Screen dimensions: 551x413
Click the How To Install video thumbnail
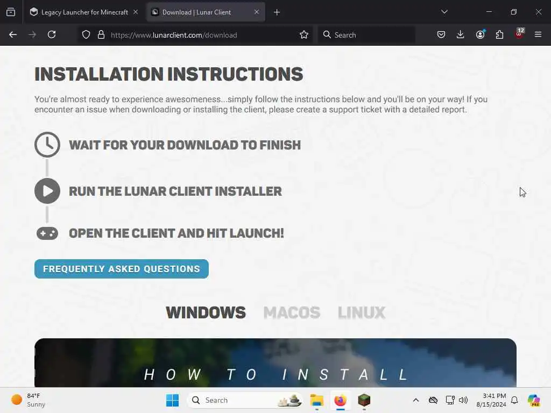[275, 363]
